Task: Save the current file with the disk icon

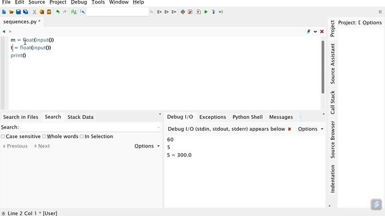Action: click(19, 12)
